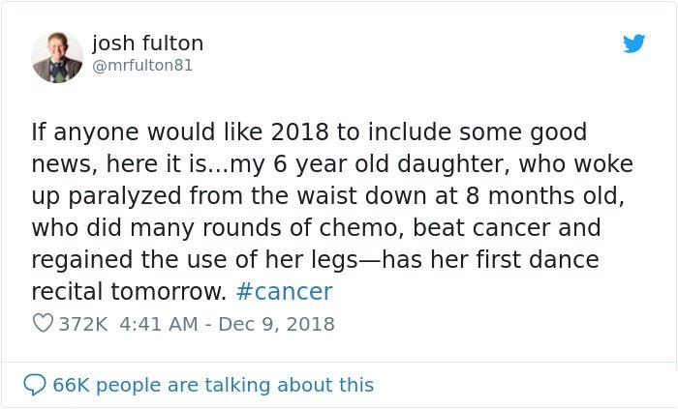Image resolution: width=678 pixels, height=409 pixels.
Task: Click the 66K number in footer
Action: pos(71,385)
